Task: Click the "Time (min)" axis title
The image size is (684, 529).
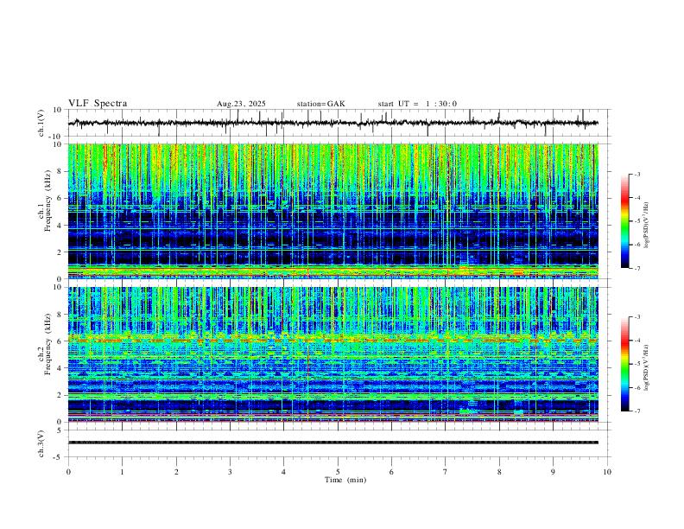Action: pyautogui.click(x=345, y=480)
